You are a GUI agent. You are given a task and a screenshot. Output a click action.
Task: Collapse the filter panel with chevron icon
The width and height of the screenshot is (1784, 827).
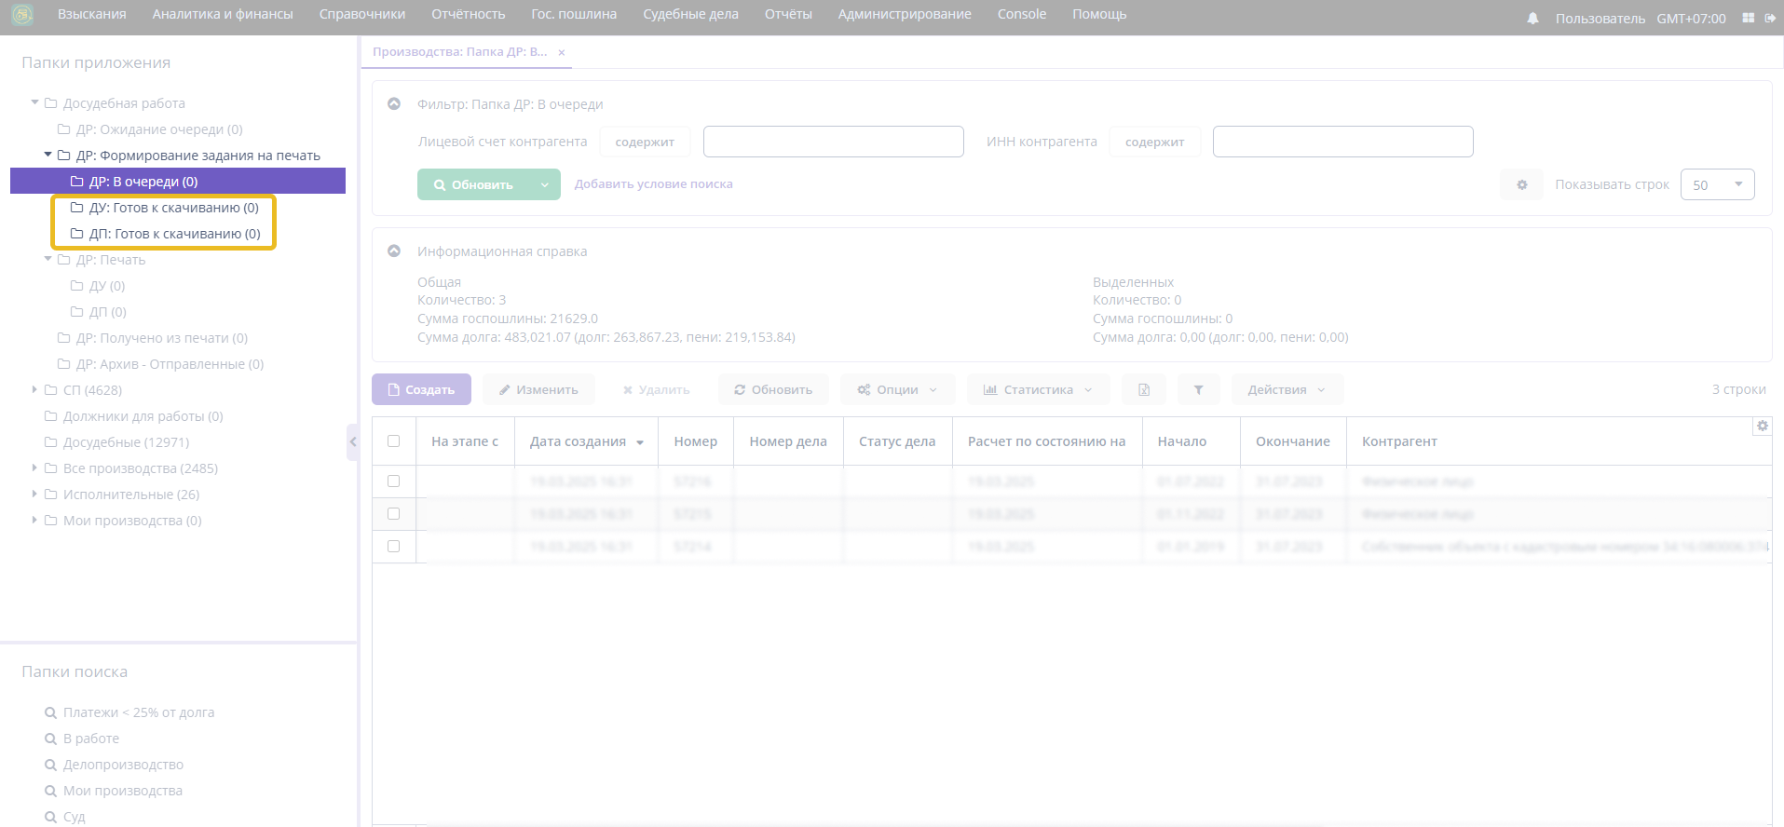click(394, 104)
